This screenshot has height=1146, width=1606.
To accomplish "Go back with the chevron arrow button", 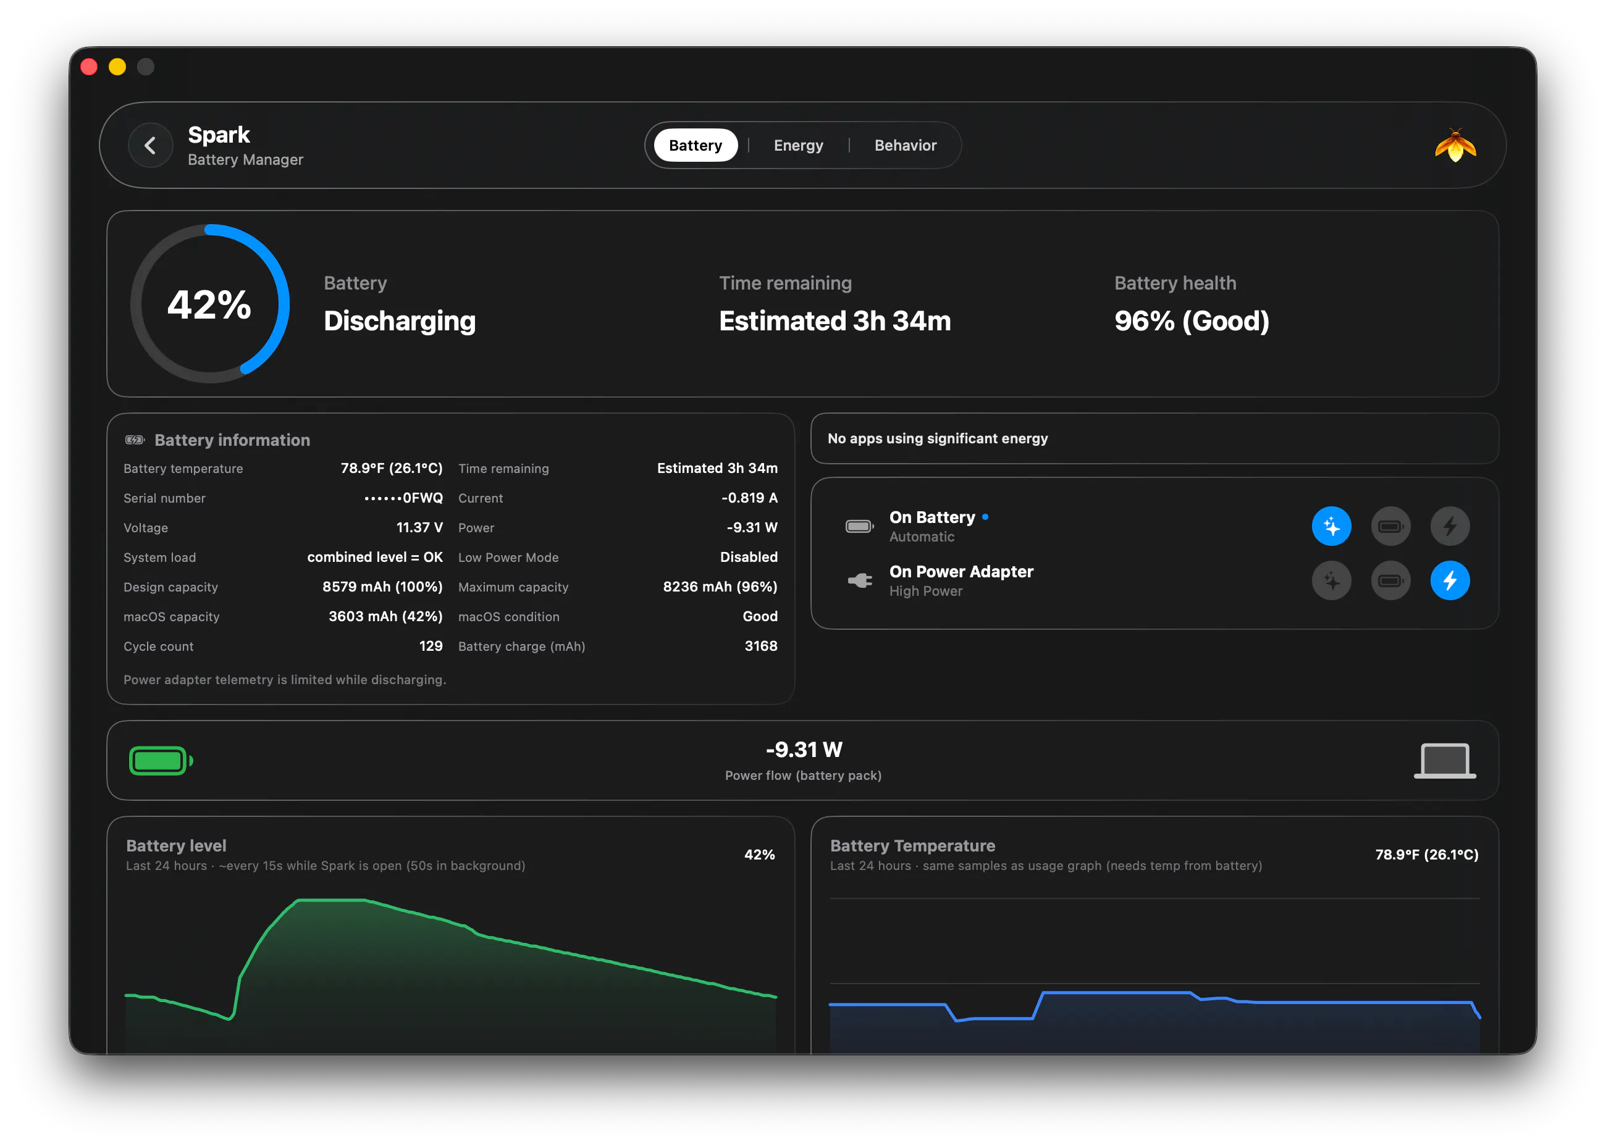I will coord(149,145).
